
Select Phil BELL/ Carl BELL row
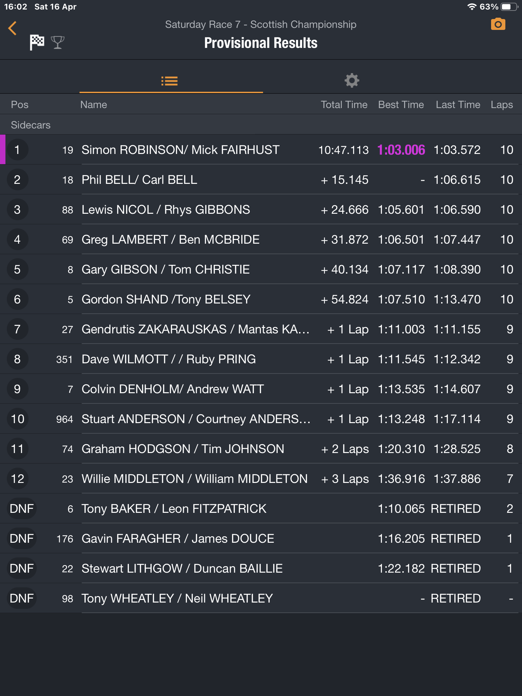pyautogui.click(x=139, y=180)
